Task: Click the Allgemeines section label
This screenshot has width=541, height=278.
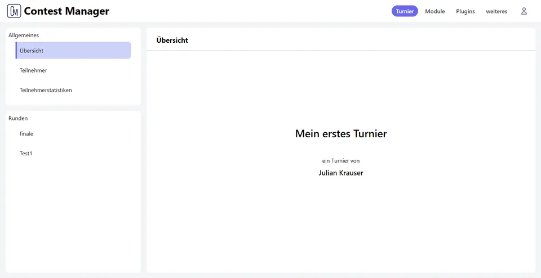Action: pyautogui.click(x=24, y=35)
